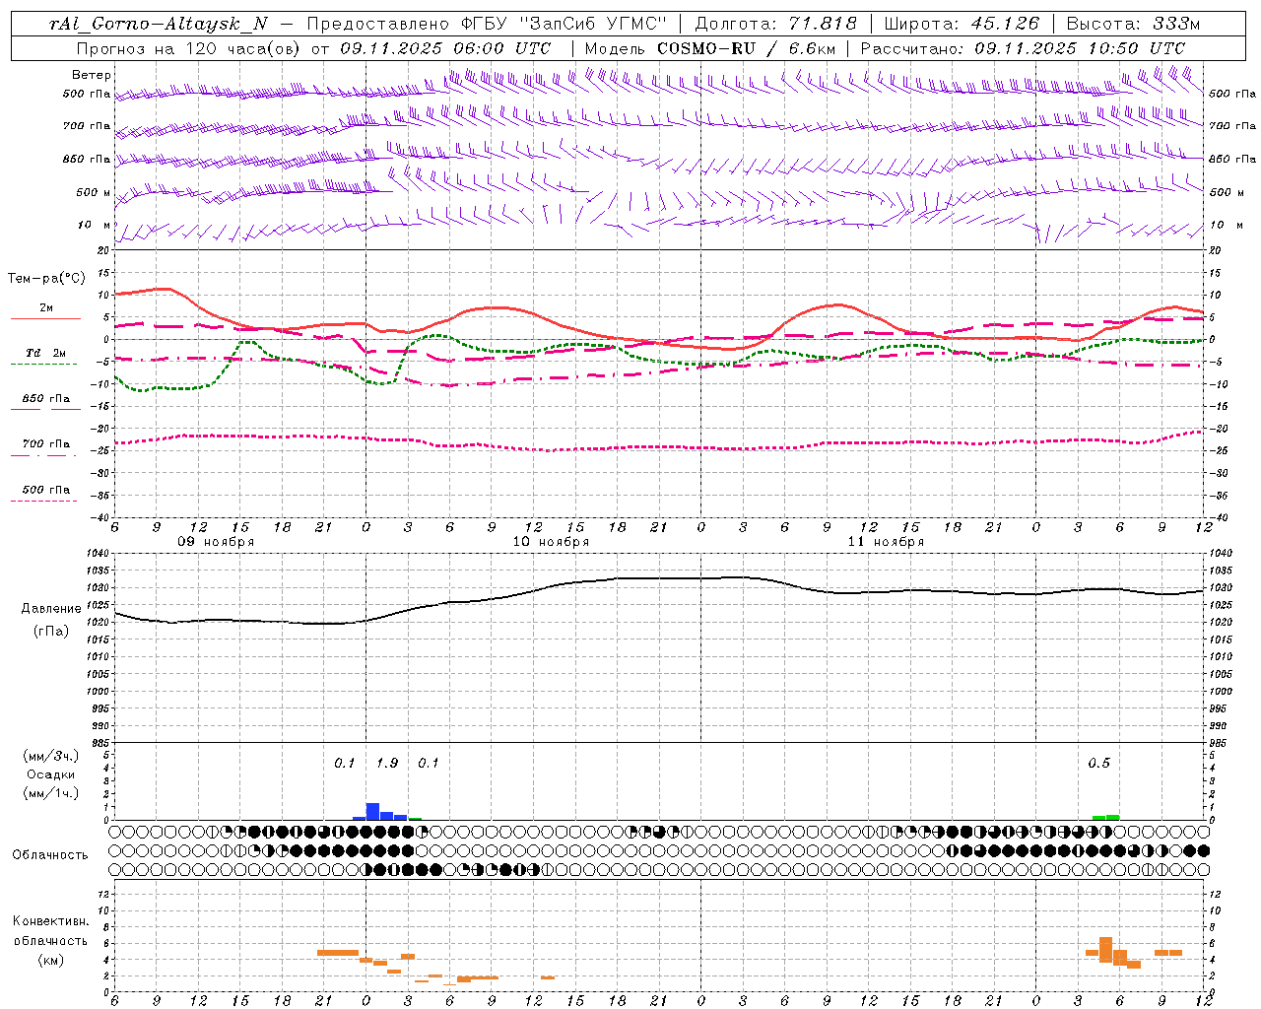Click the 11 ноября date label
Image resolution: width=1261 pixels, height=1009 pixels.
886,542
